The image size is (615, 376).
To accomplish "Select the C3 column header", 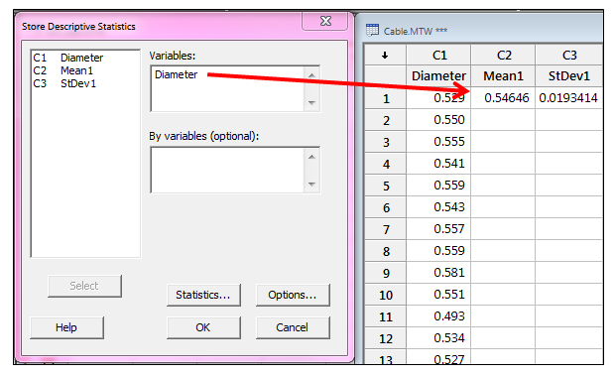I will [568, 56].
